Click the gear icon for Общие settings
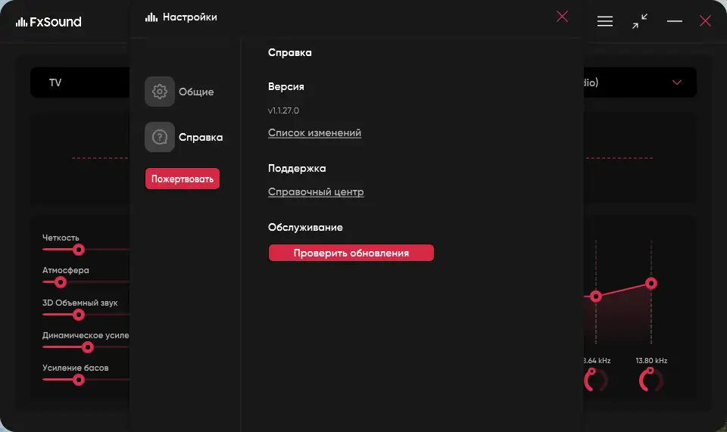 [x=160, y=92]
